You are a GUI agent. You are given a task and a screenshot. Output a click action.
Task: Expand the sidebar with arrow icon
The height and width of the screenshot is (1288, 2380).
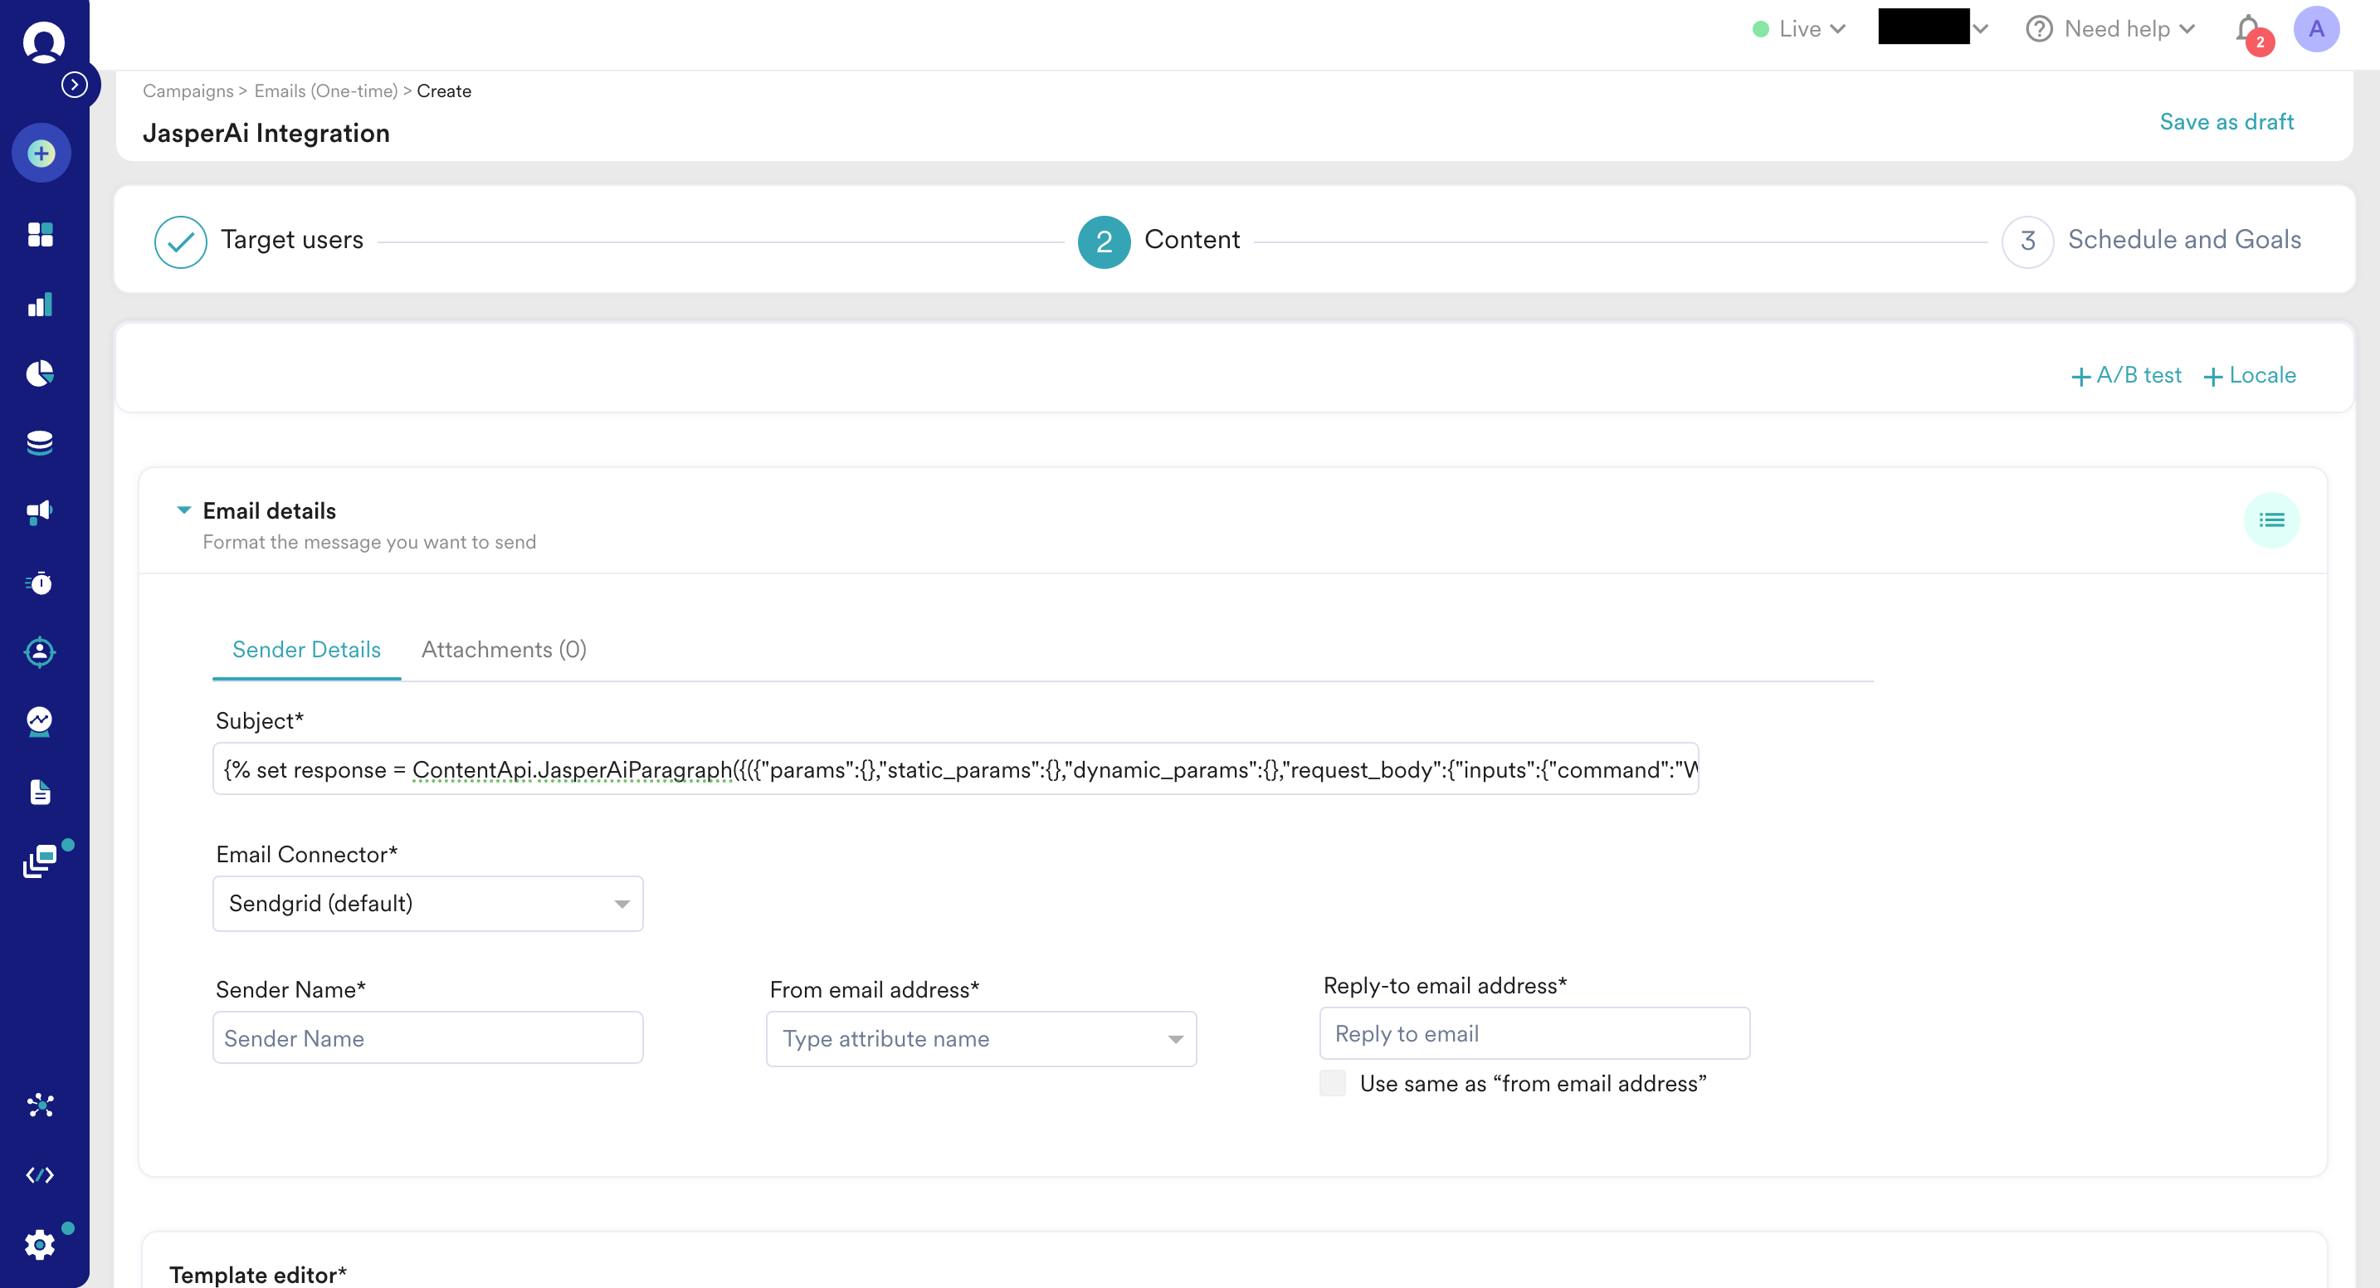tap(75, 85)
